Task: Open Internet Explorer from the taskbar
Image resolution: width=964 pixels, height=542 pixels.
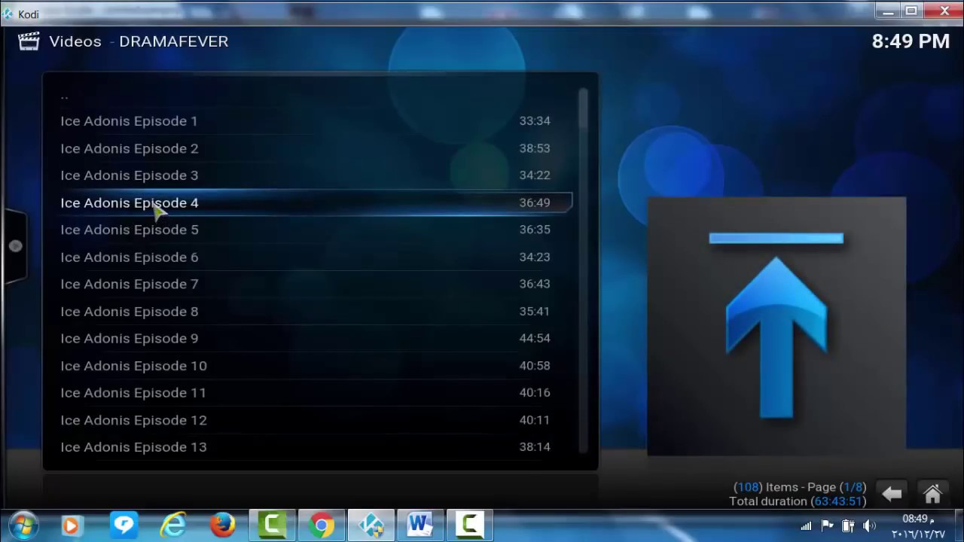Action: point(173,525)
